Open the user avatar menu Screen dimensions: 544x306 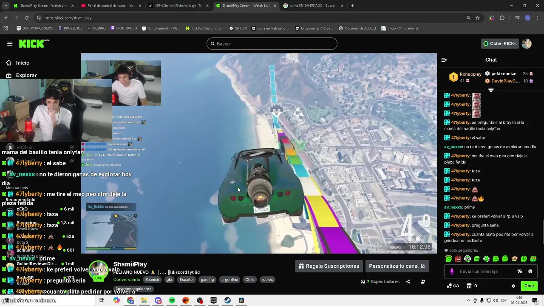tap(527, 43)
